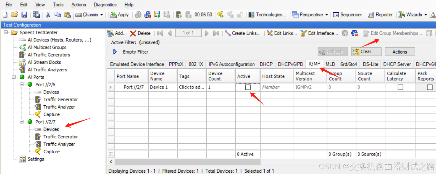Click the All Multicast Groups icon
This screenshot has width=436, height=174.
(22, 47)
